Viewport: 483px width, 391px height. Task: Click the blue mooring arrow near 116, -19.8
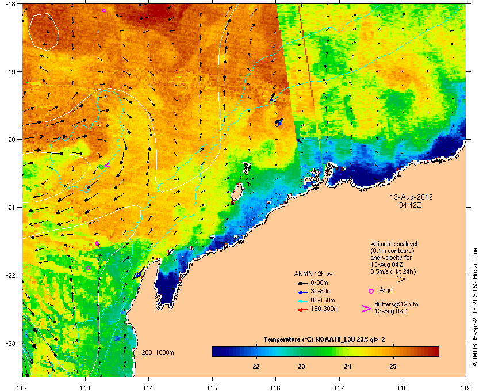coord(279,122)
